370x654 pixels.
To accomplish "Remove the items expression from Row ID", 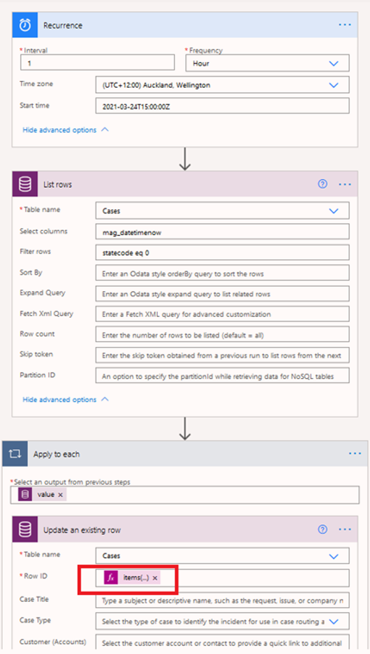I will tap(155, 577).
